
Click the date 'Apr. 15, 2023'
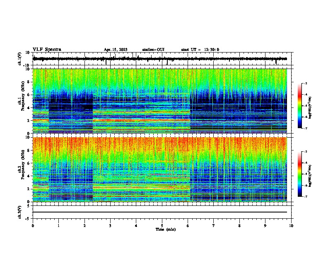coord(116,50)
